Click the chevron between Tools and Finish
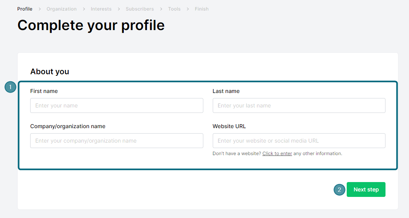Viewport: 409px width, 218px height. pos(188,9)
